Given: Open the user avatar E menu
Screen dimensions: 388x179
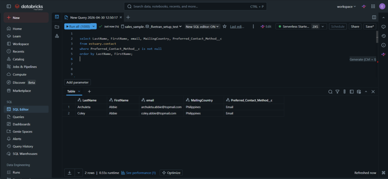Looking at the screenshot, I should pos(382,6).
